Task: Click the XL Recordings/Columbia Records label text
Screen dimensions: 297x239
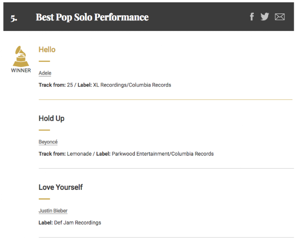Action: click(x=132, y=85)
